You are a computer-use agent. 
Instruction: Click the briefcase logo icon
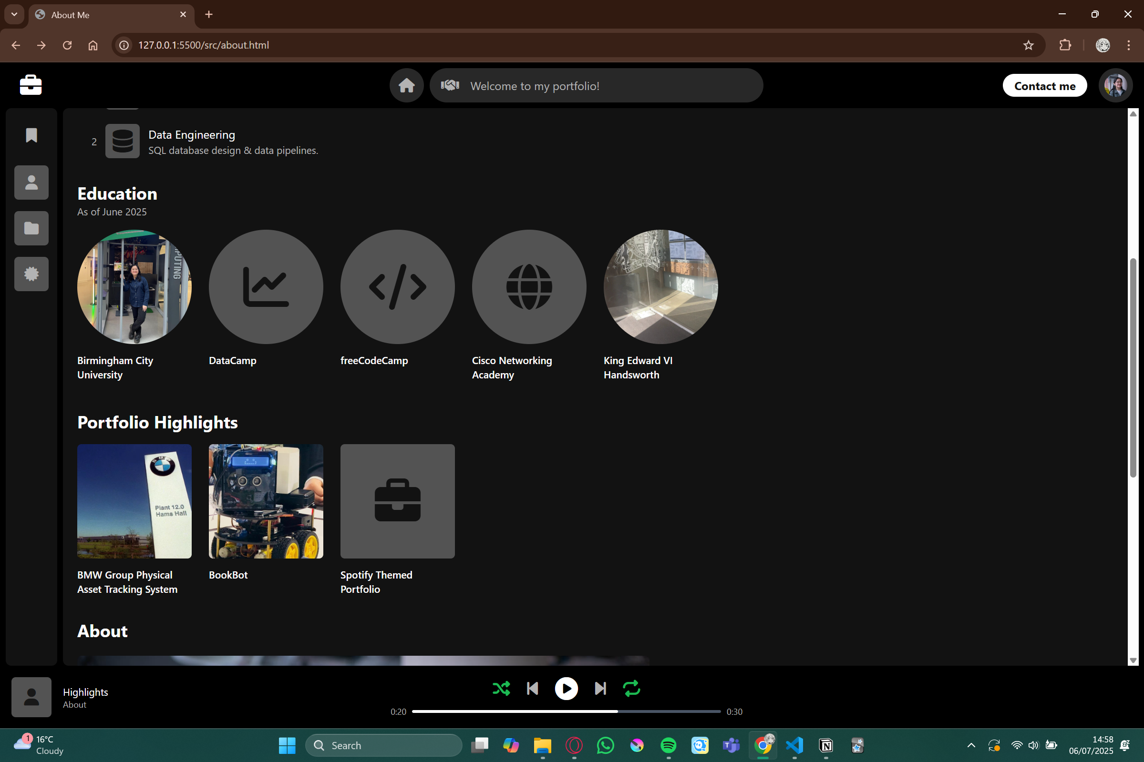(31, 85)
